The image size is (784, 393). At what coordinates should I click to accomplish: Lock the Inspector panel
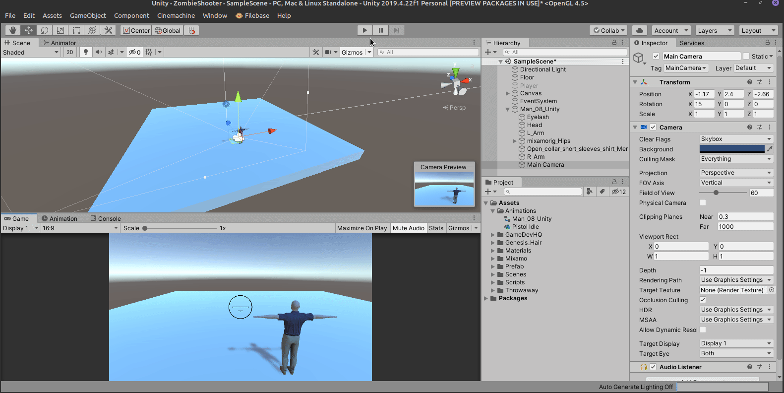[767, 43]
